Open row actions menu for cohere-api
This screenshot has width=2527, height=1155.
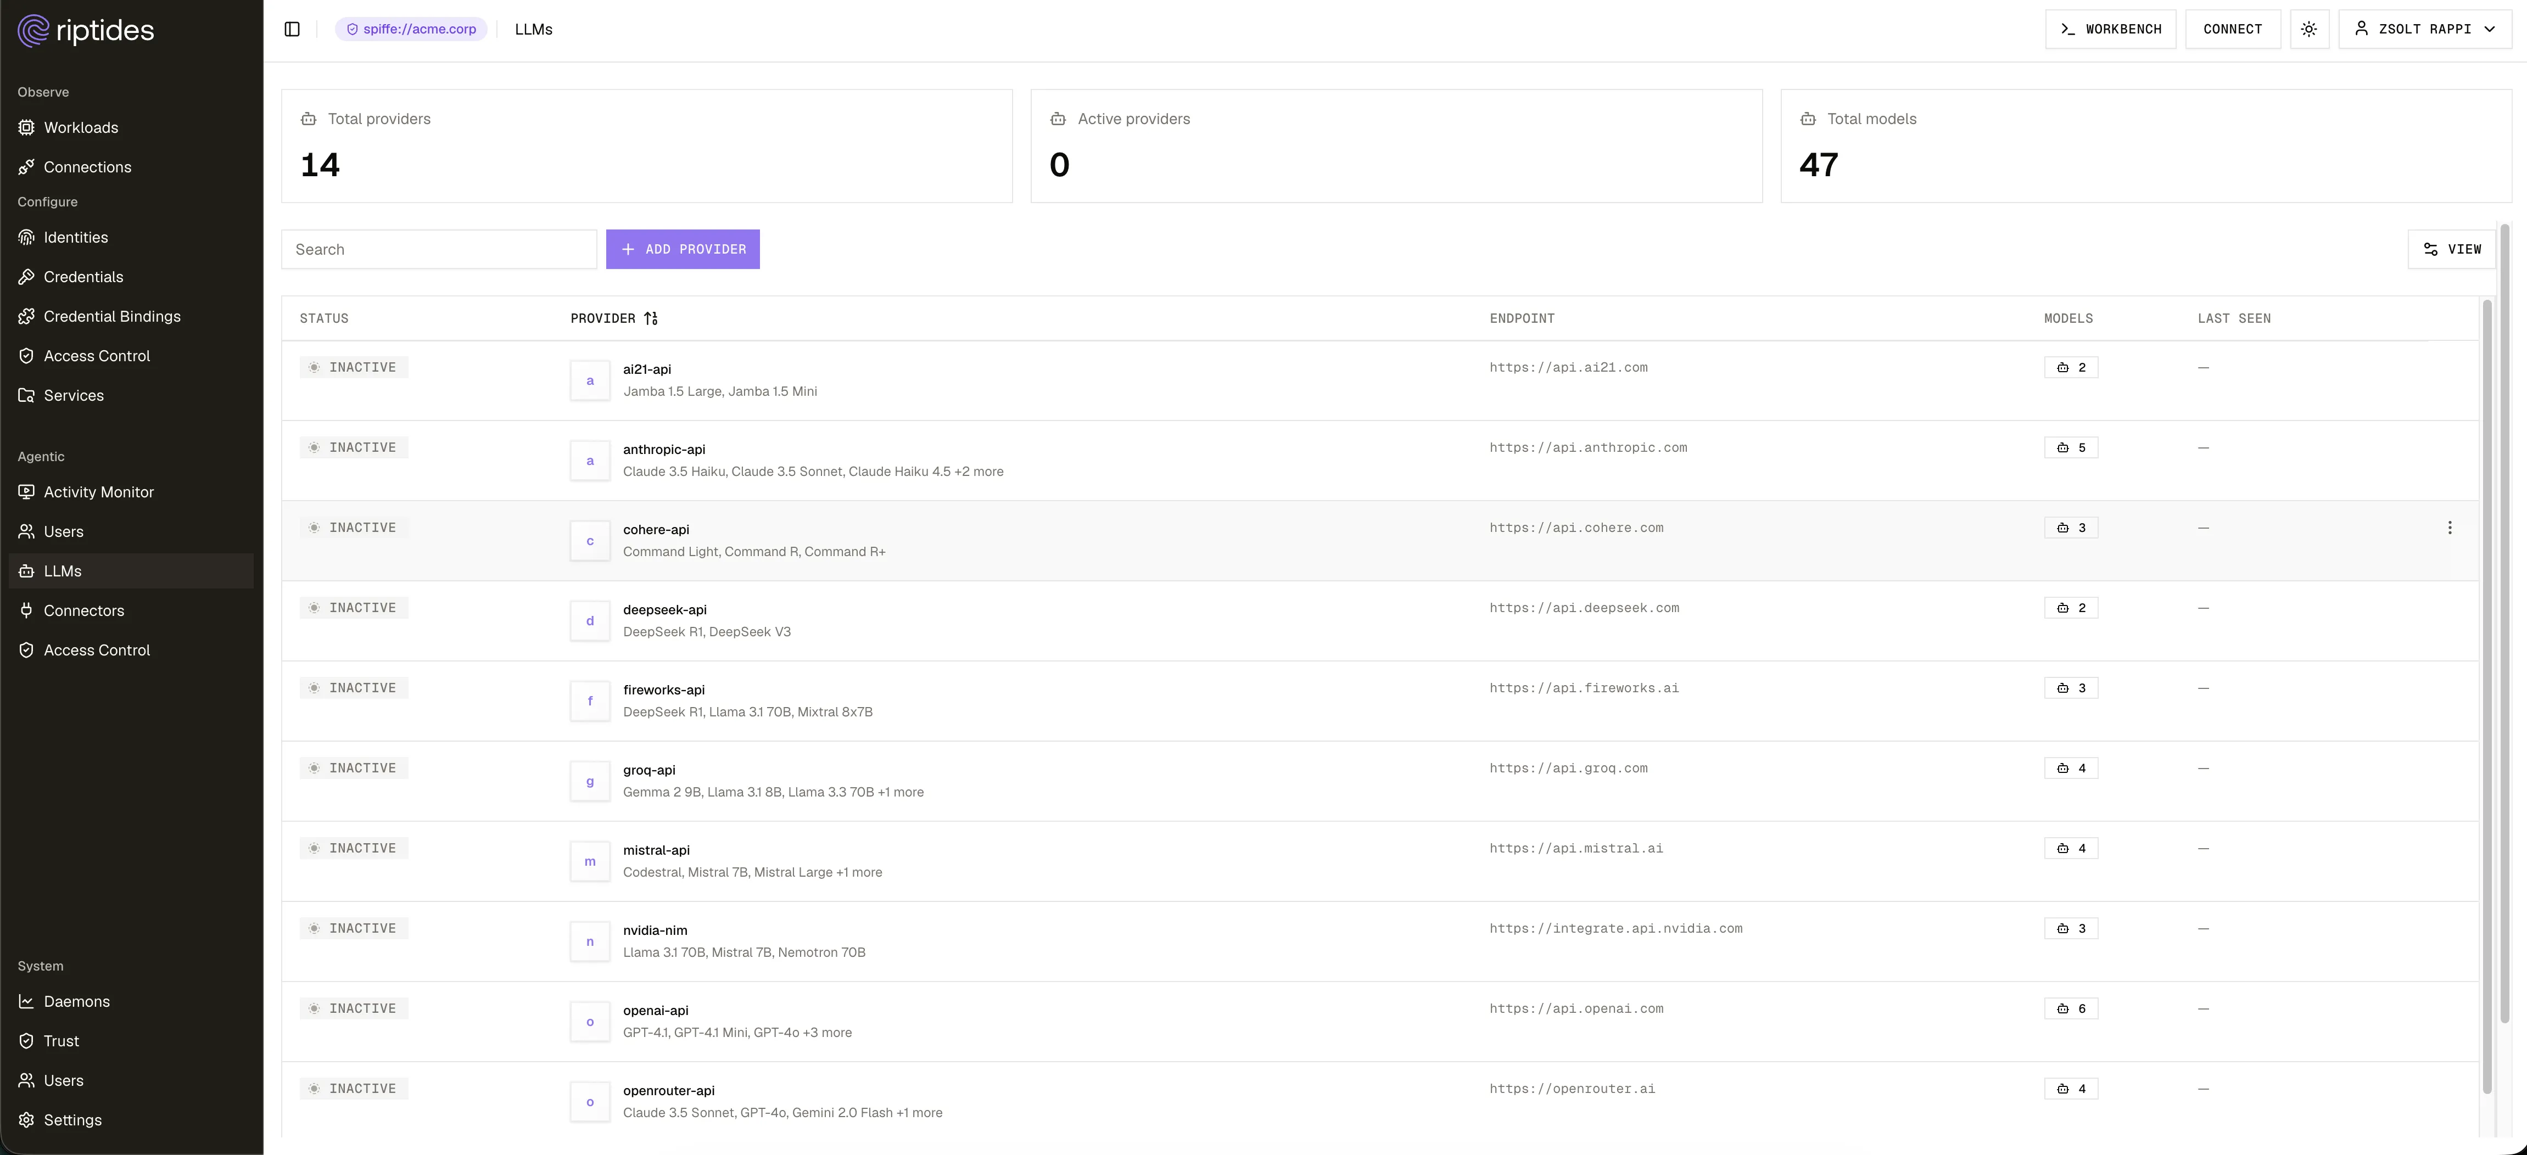(2450, 528)
